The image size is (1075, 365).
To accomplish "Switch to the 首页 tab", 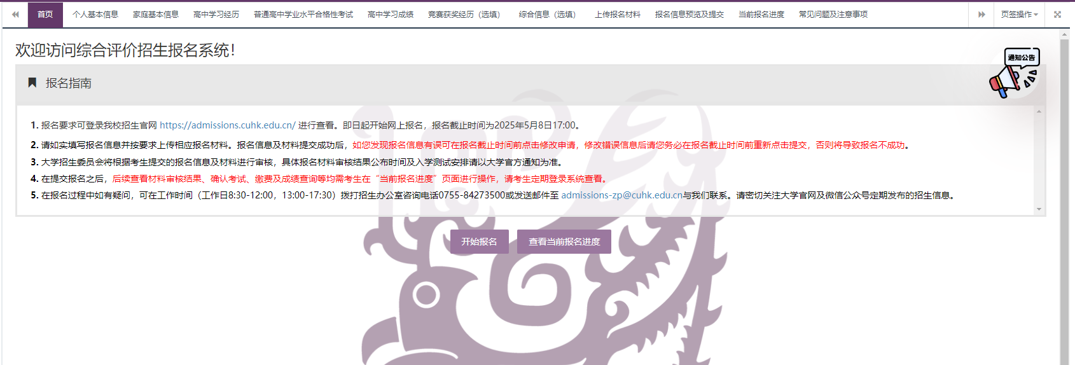I will click(x=45, y=15).
